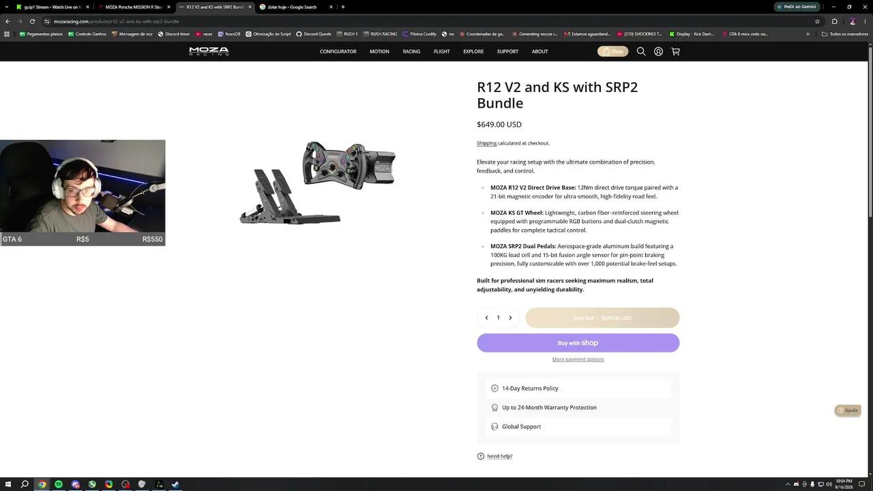Click the site info icon in address bar
This screenshot has width=873, height=491.
pyautogui.click(x=46, y=21)
